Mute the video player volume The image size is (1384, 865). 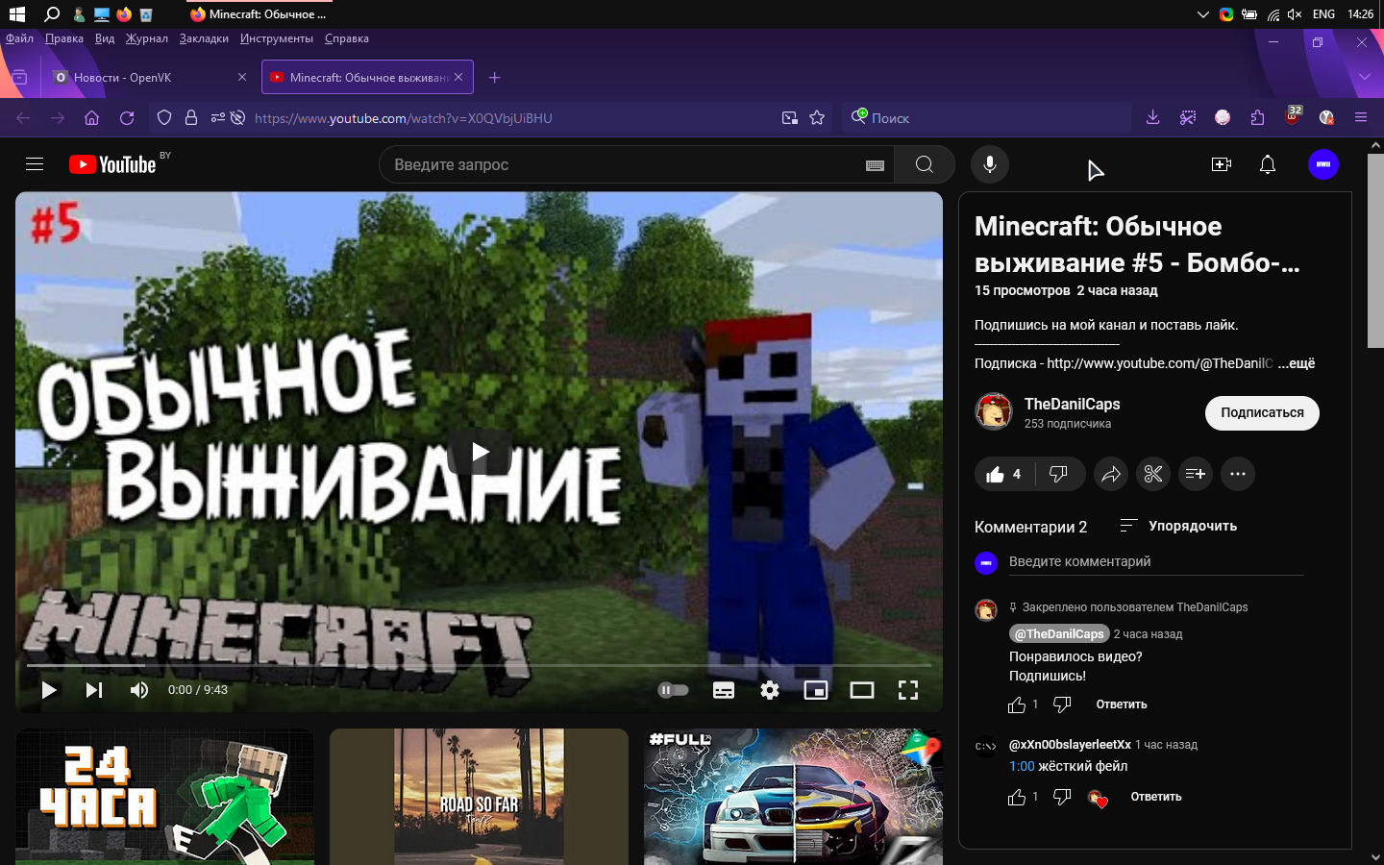(x=139, y=690)
